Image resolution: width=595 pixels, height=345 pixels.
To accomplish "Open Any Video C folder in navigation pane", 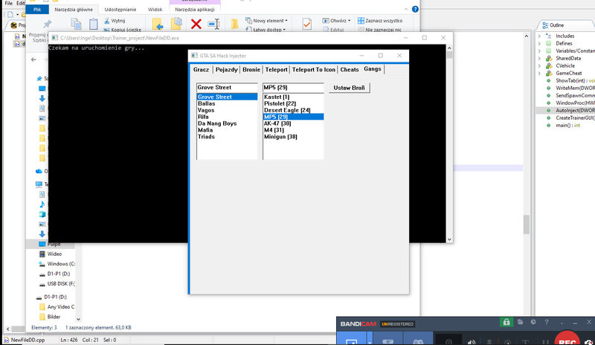I will pos(57,306).
